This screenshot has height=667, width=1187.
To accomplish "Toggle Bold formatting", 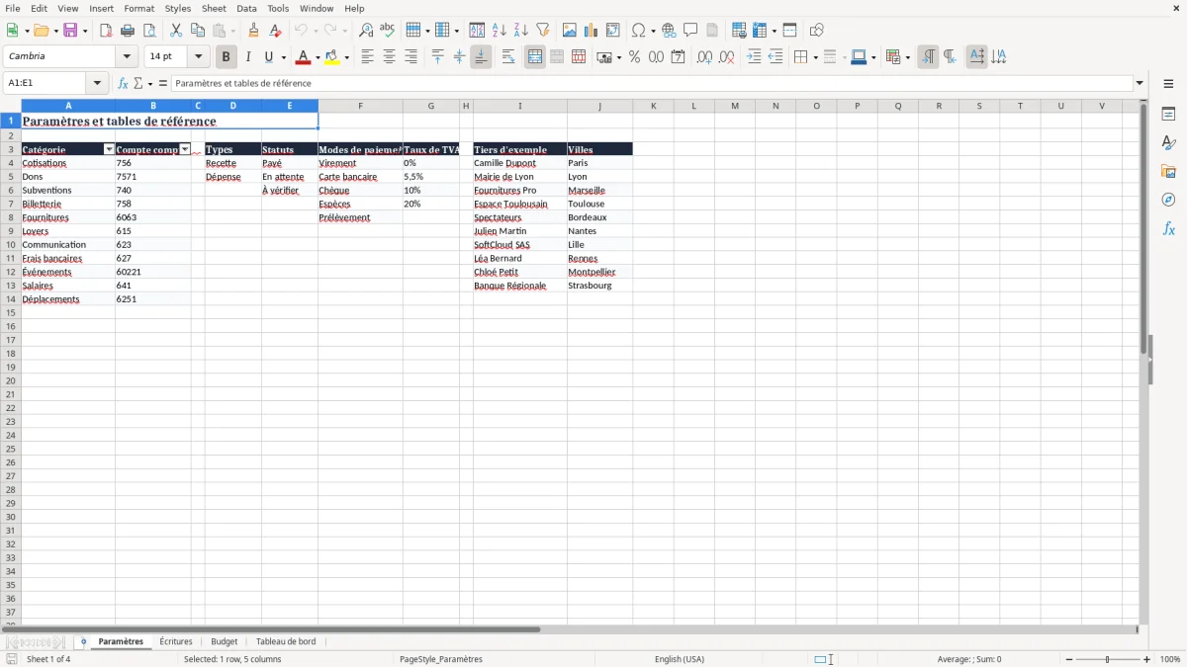I will 227,57.
